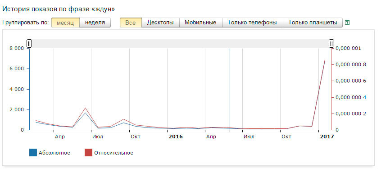Click the 0,000 000 6 axis value
This screenshot has height=173, width=381.
(x=351, y=81)
